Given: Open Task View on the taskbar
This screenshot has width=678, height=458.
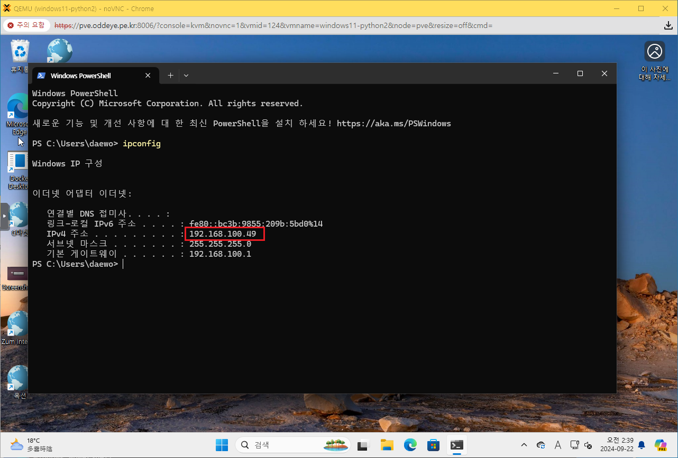Looking at the screenshot, I should [x=363, y=445].
